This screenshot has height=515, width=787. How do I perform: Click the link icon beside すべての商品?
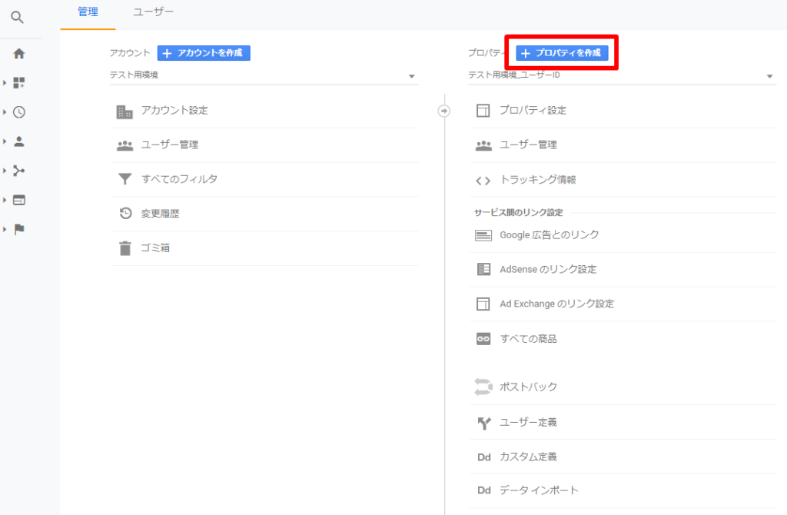coord(483,339)
